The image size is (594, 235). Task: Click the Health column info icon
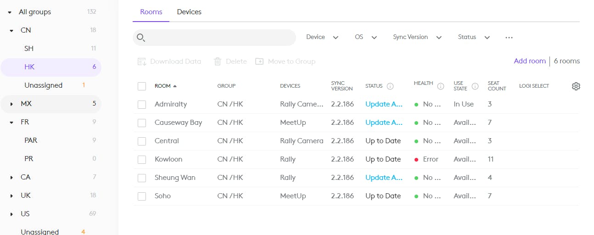441,86
